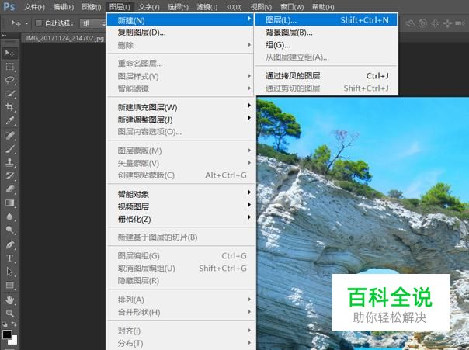Expand the toolbox double-arrow
This screenshot has height=350, width=469.
pyautogui.click(x=4, y=36)
